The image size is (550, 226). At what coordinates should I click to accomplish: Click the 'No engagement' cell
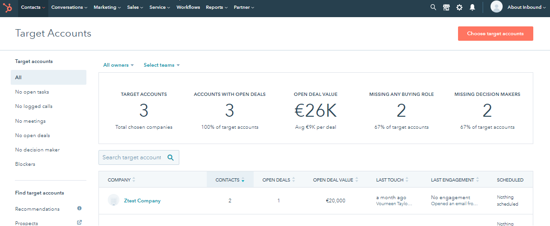click(x=451, y=198)
